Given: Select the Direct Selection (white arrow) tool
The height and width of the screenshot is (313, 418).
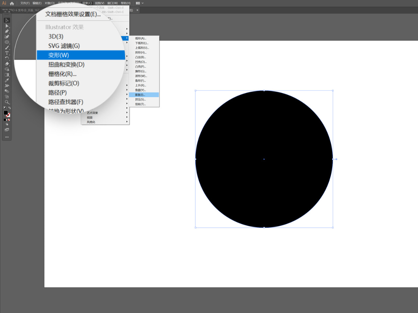Looking at the screenshot, I should [7, 26].
